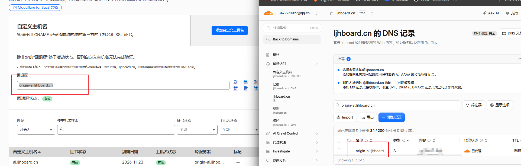Image resolution: width=521 pixels, height=166 pixels.
Task: Click the 数据分析 chart icon
Action: pyautogui.click(x=268, y=160)
